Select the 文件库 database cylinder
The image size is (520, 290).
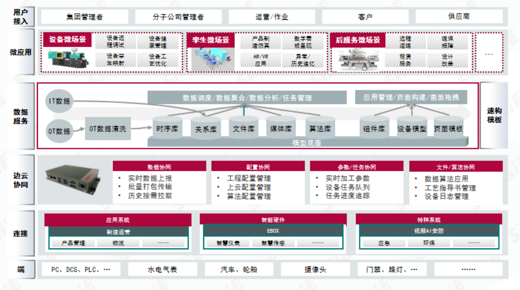pyautogui.click(x=243, y=128)
